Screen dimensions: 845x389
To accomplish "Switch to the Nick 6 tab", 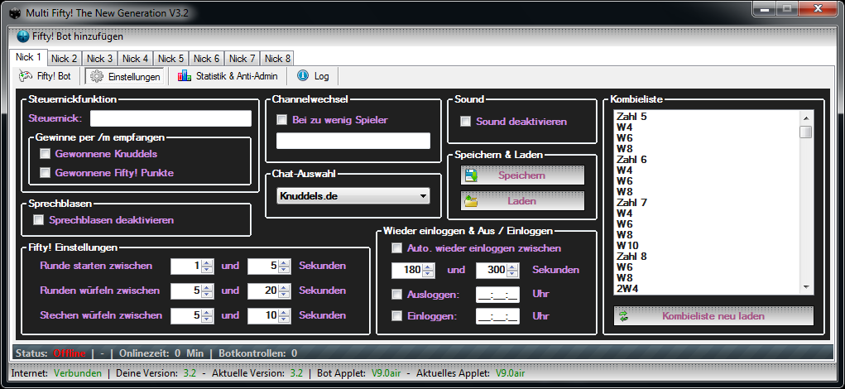I will 206,59.
